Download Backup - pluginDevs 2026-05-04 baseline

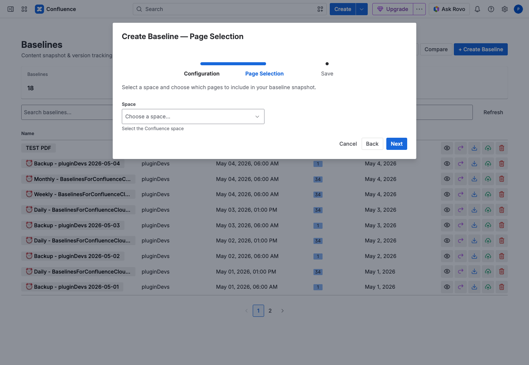pos(474,164)
